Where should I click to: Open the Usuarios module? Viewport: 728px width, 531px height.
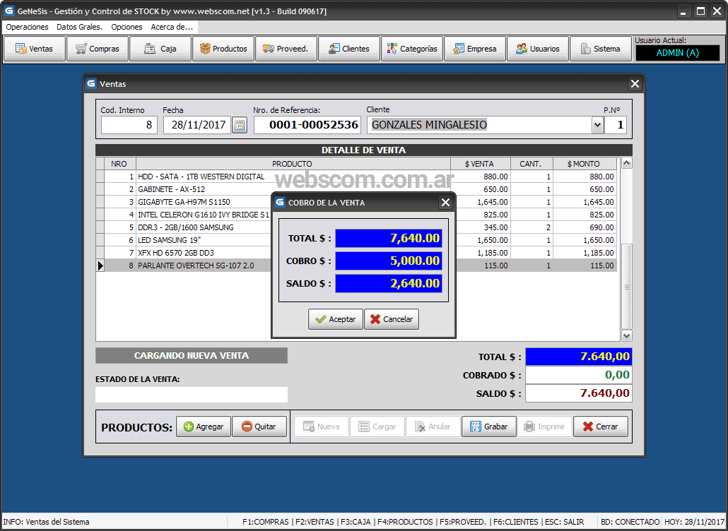[538, 49]
